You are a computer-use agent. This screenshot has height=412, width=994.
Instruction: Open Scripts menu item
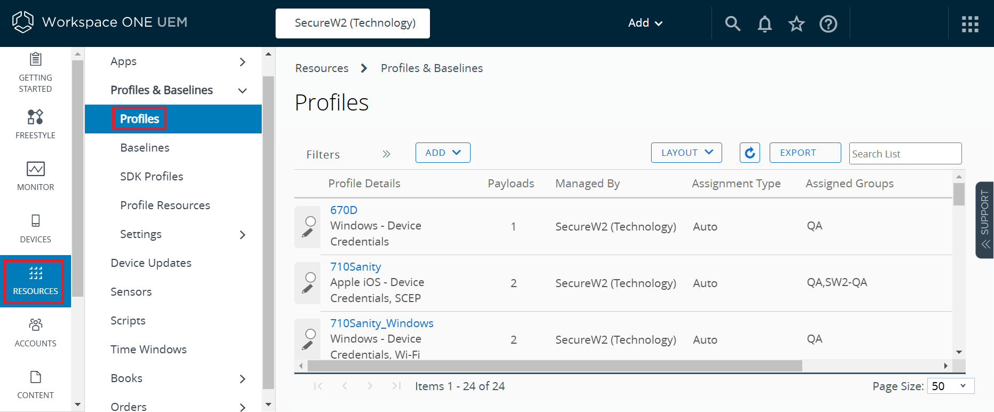[x=128, y=321]
